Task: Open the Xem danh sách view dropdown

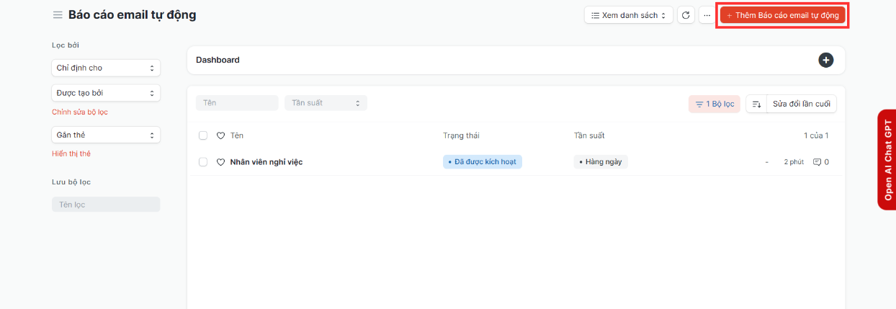Action: (x=629, y=15)
